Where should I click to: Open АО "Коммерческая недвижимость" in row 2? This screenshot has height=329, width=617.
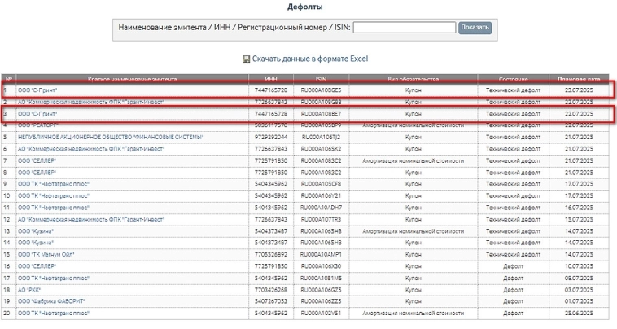click(x=90, y=102)
